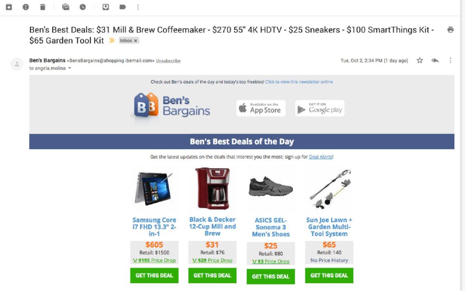Archive this email
This screenshot has width=465, height=291.
(x=9, y=7)
